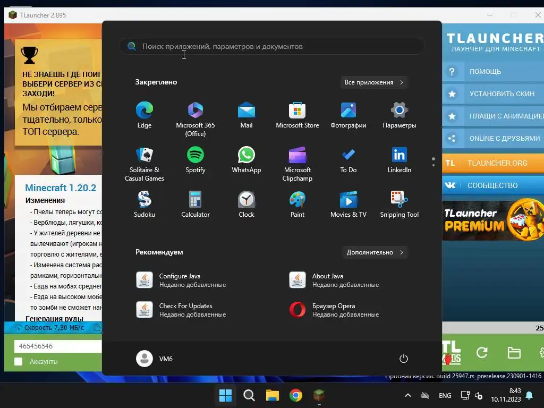Image resolution: width=544 pixels, height=408 pixels.
Task: Open WhatsApp
Action: point(246,160)
